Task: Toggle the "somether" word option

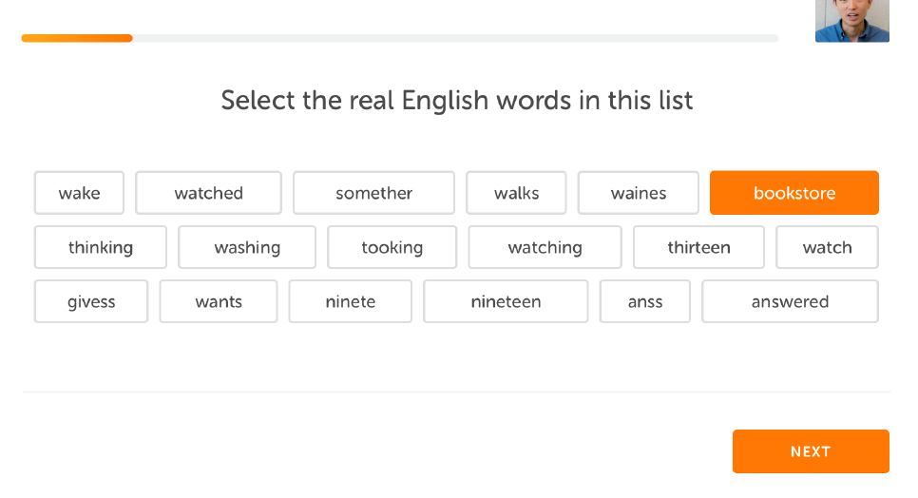Action: pyautogui.click(x=373, y=193)
